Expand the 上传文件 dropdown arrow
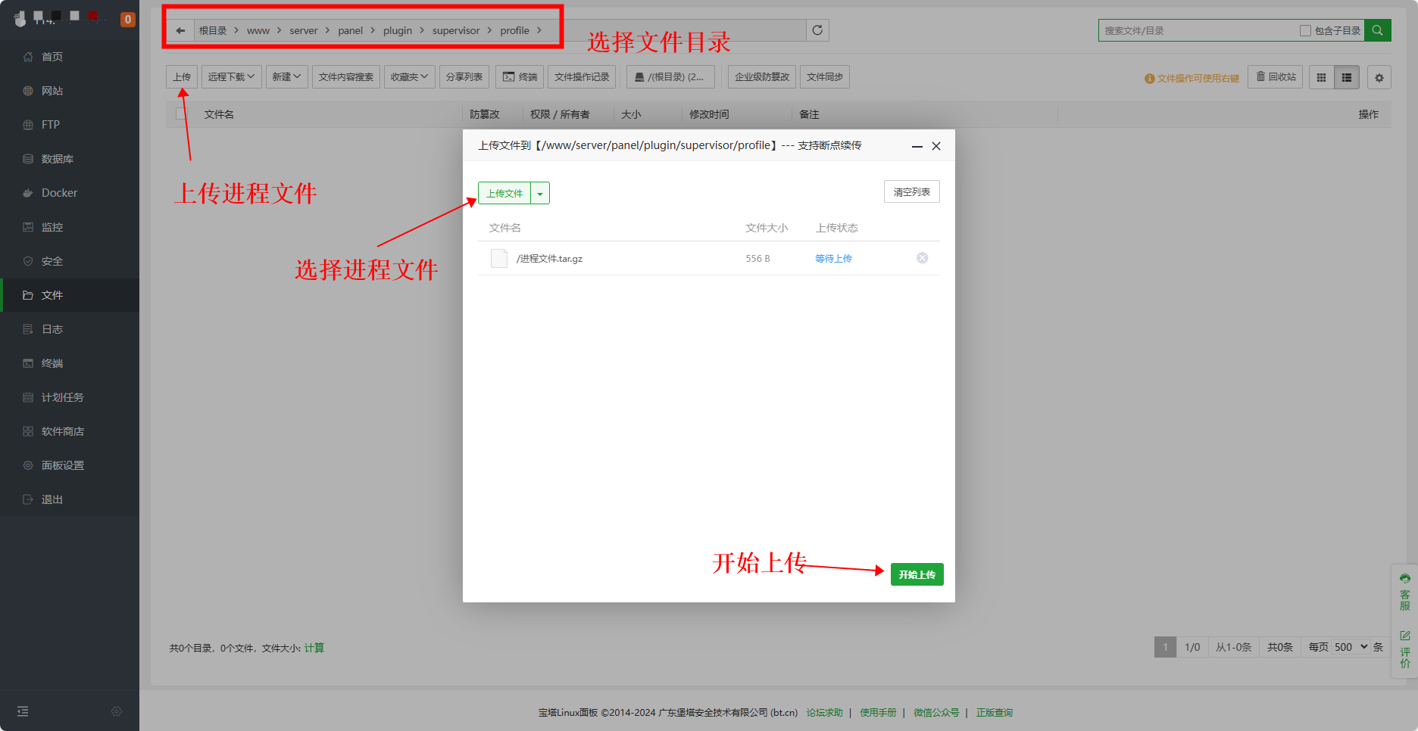The height and width of the screenshot is (731, 1418). (540, 194)
